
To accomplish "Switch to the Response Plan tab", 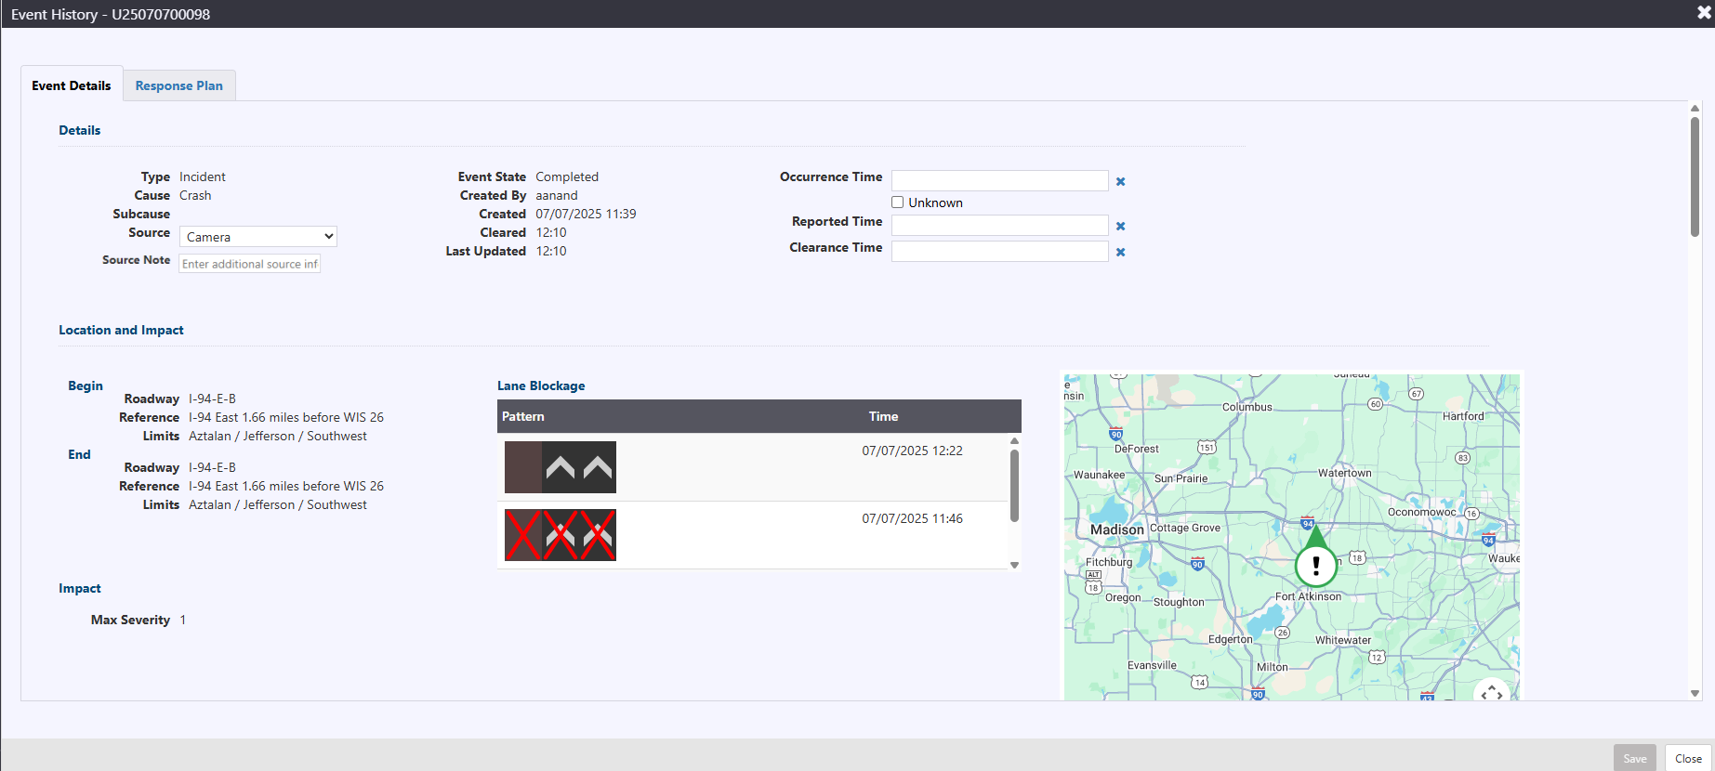I will click(178, 85).
